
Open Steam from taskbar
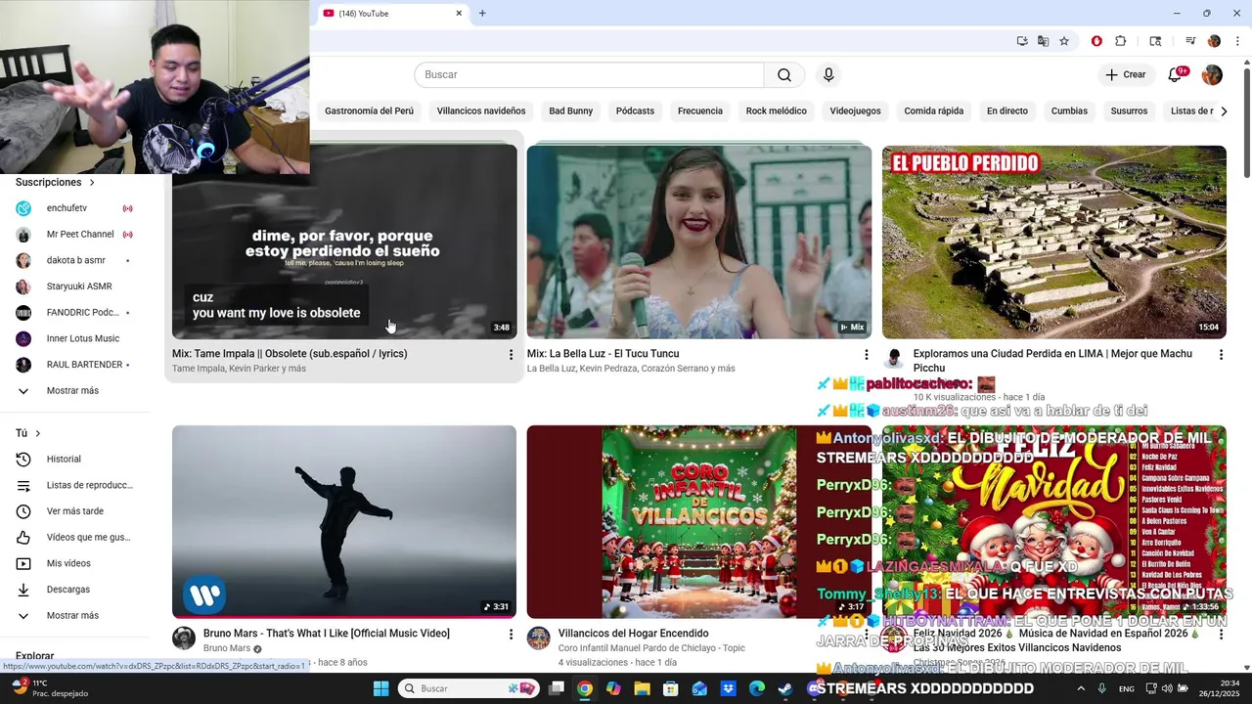(784, 688)
